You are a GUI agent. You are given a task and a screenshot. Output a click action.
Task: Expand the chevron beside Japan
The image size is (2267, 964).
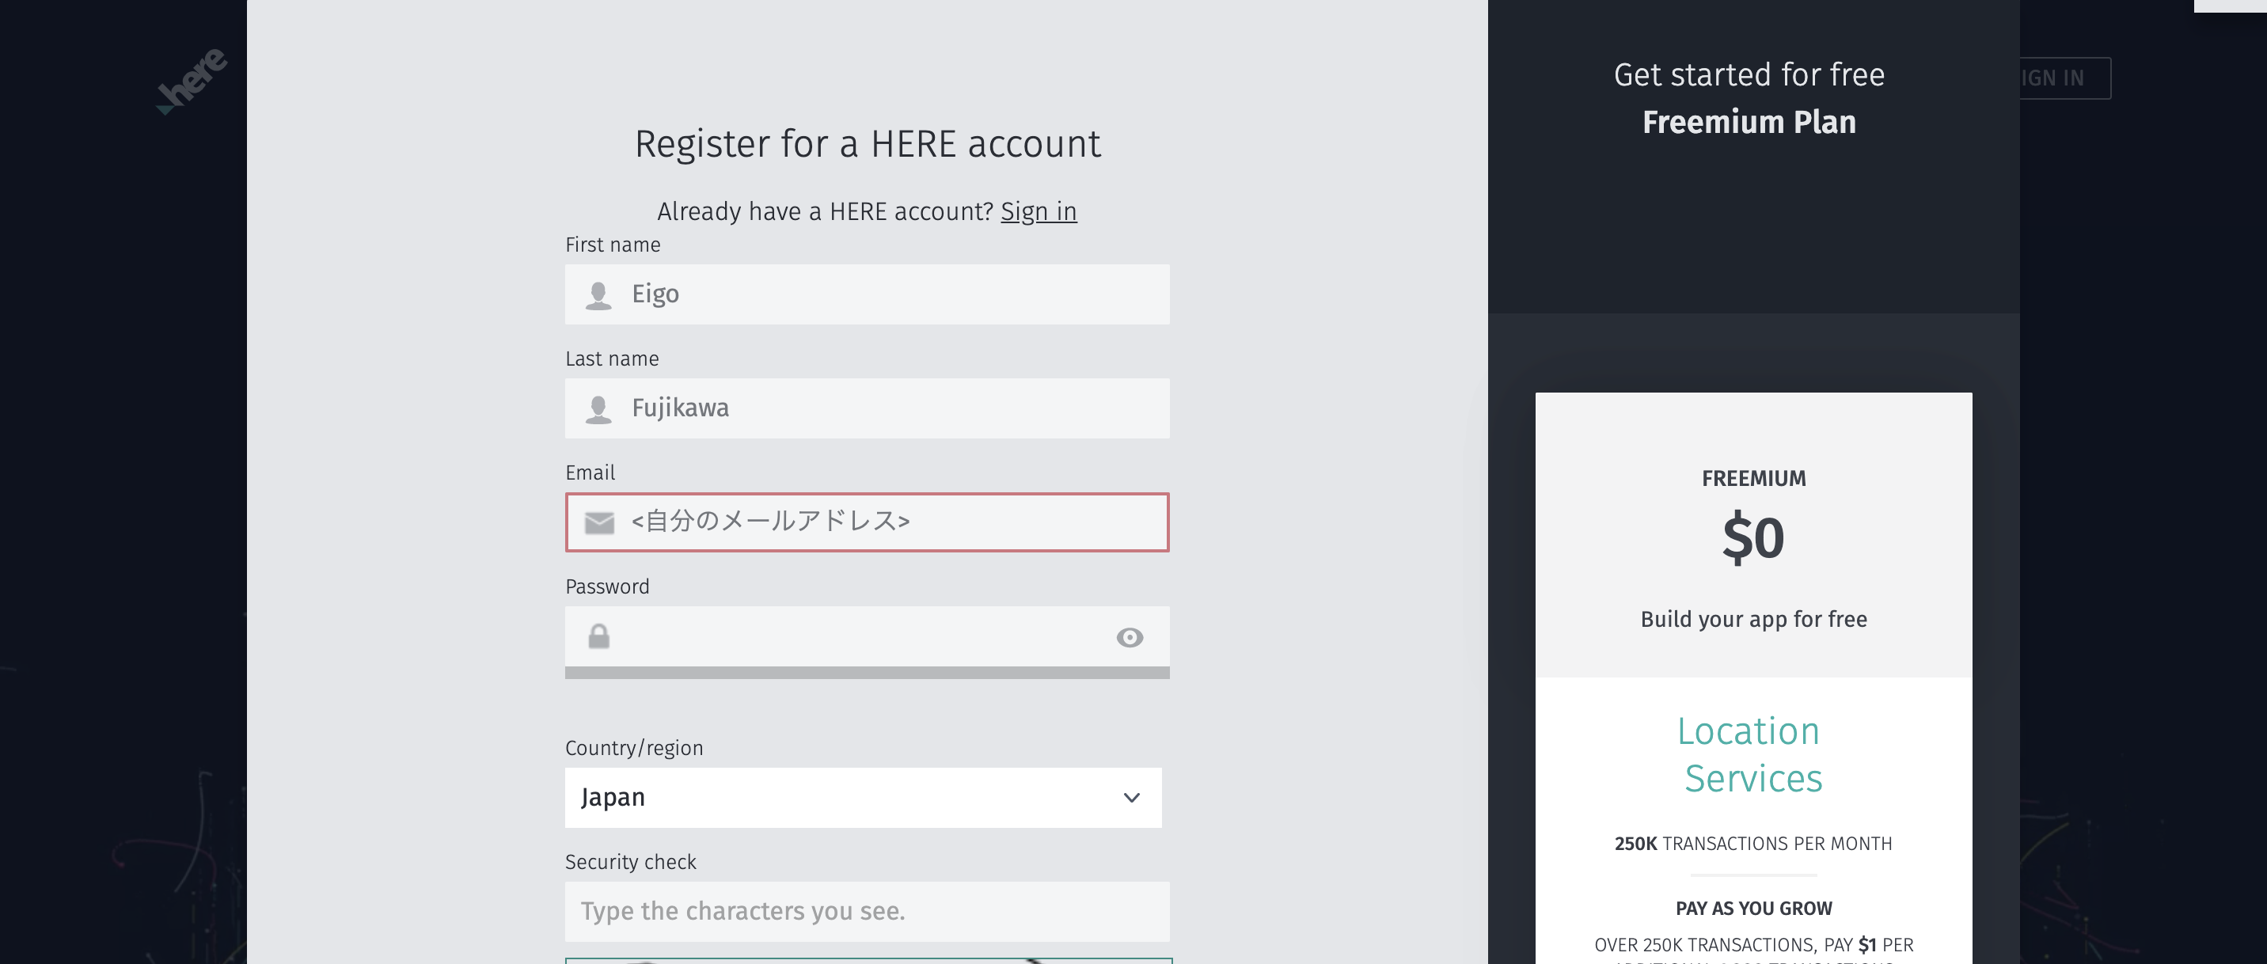pos(1130,798)
